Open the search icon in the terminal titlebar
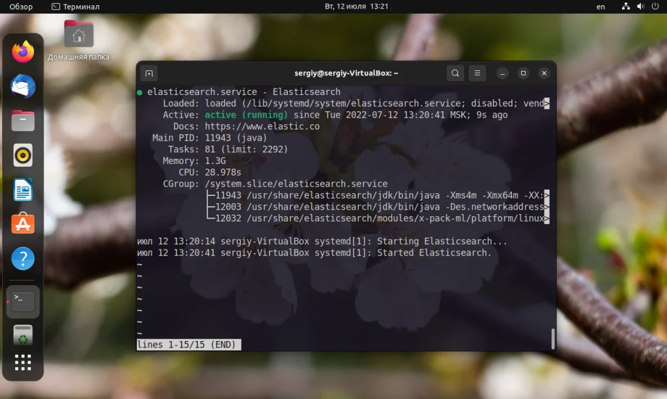This screenshot has height=399, width=667. [455, 73]
